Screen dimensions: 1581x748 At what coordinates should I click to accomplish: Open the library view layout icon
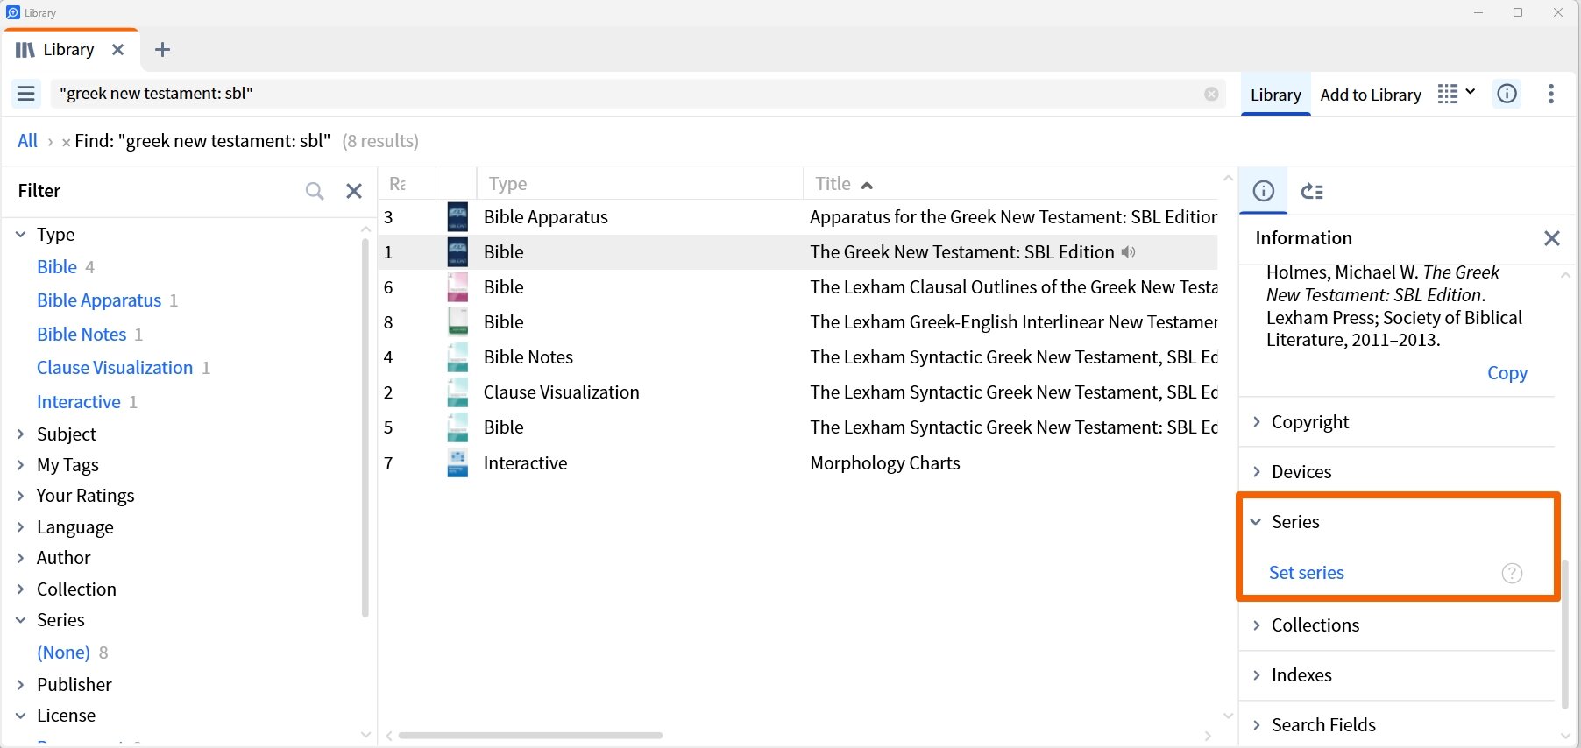[1448, 94]
